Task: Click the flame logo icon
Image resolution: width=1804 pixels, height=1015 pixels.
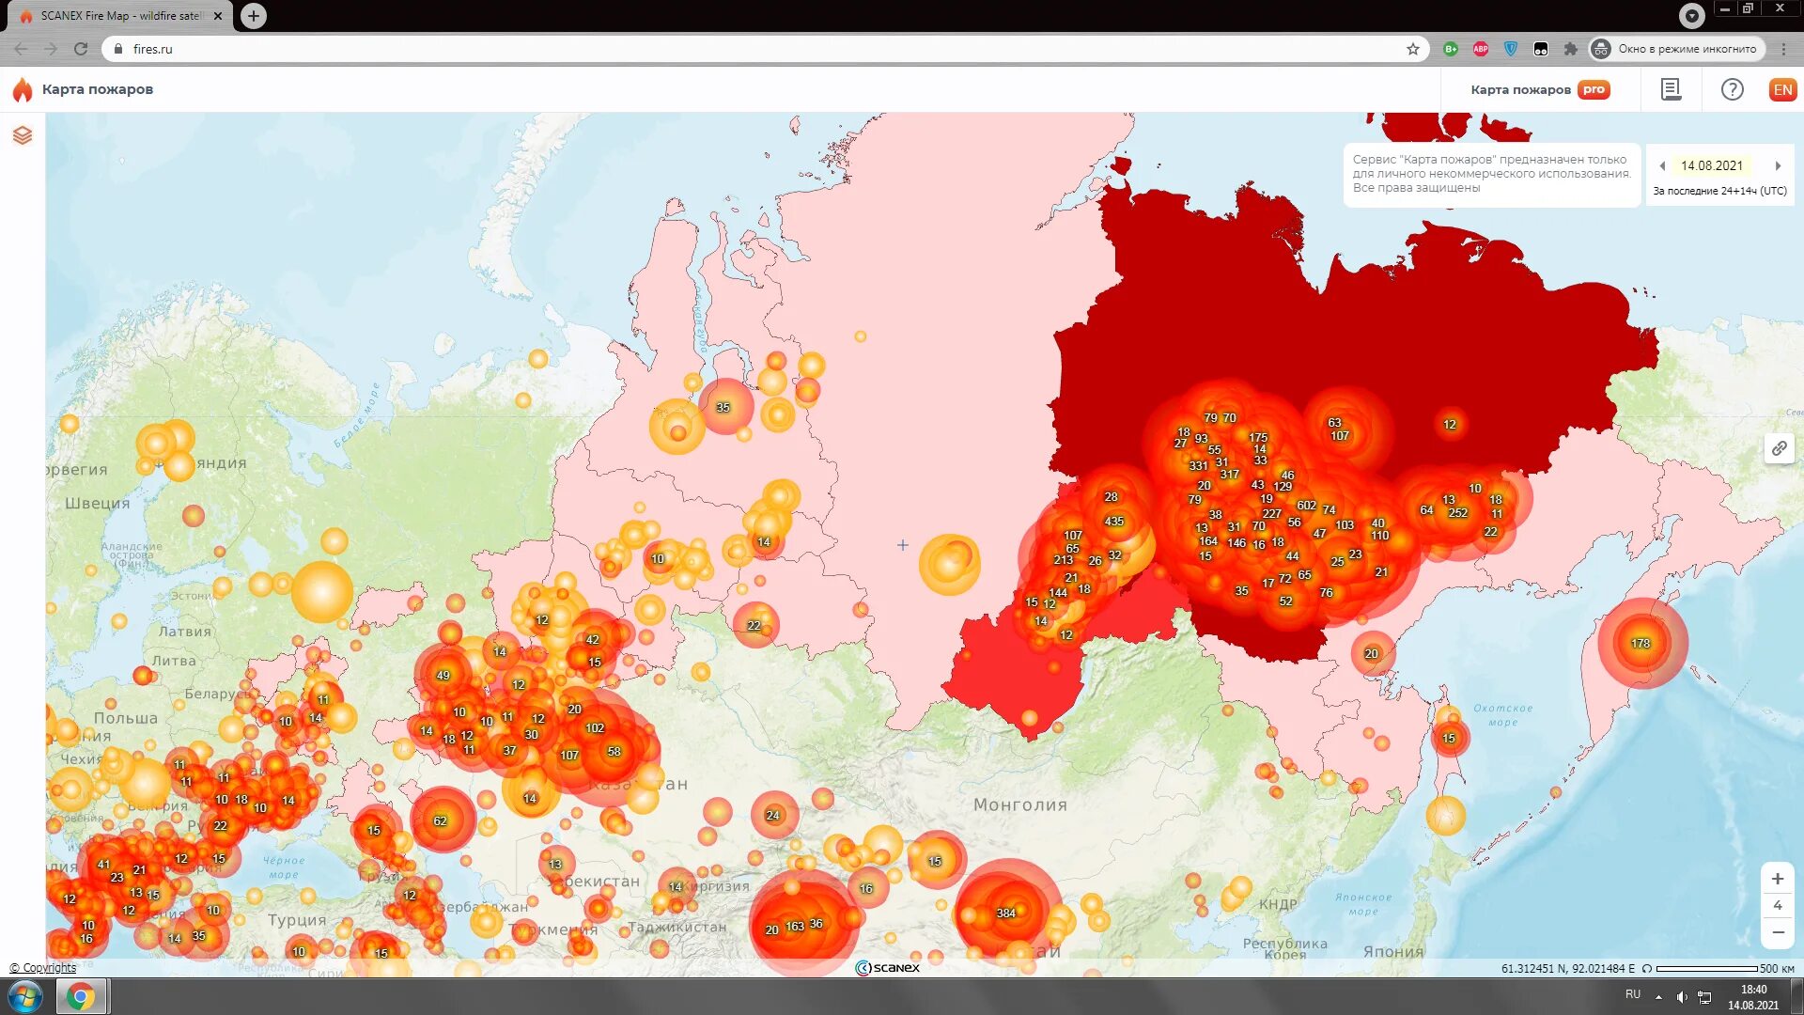Action: (x=23, y=89)
